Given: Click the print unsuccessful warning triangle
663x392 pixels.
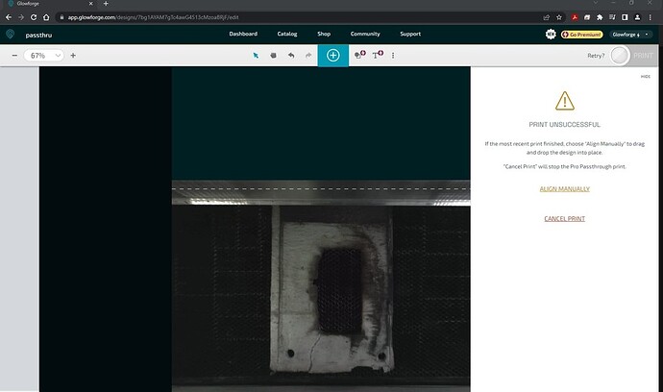Looking at the screenshot, I should [x=564, y=101].
